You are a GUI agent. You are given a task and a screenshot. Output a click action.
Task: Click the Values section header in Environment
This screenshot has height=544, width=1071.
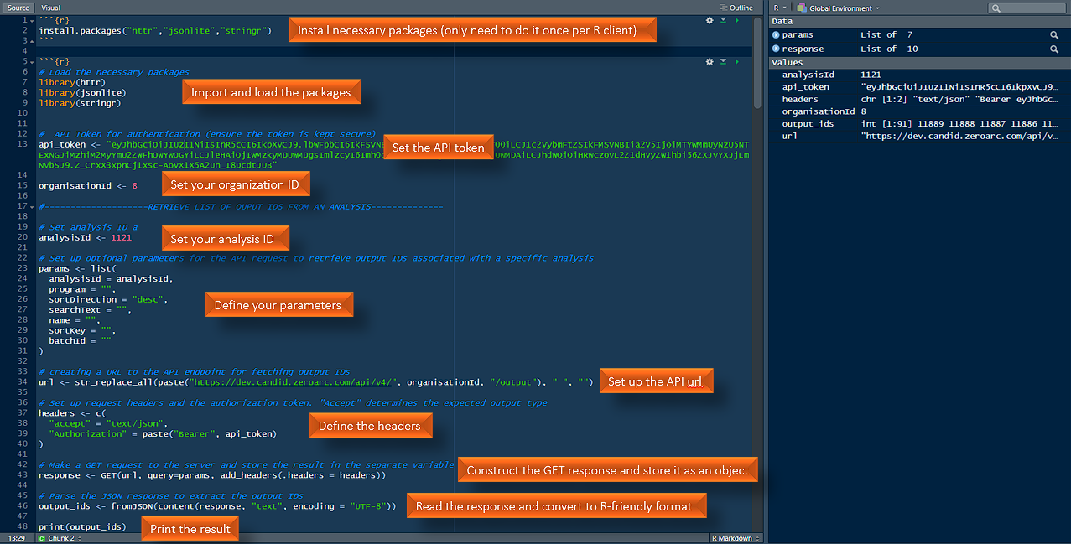click(x=920, y=62)
